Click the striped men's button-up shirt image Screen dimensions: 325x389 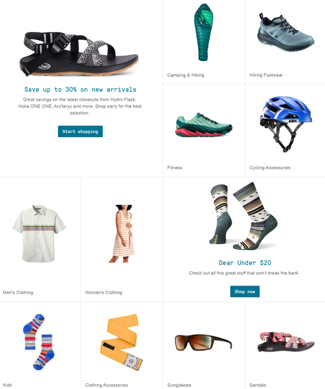point(39,234)
